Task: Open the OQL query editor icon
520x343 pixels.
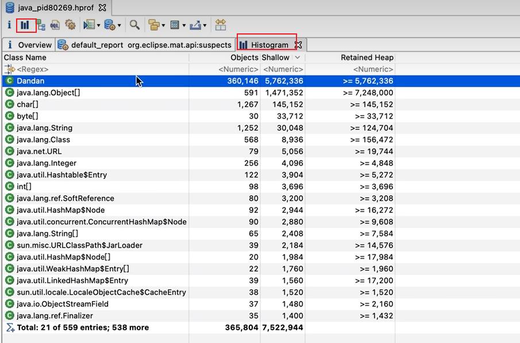Action: point(55,25)
